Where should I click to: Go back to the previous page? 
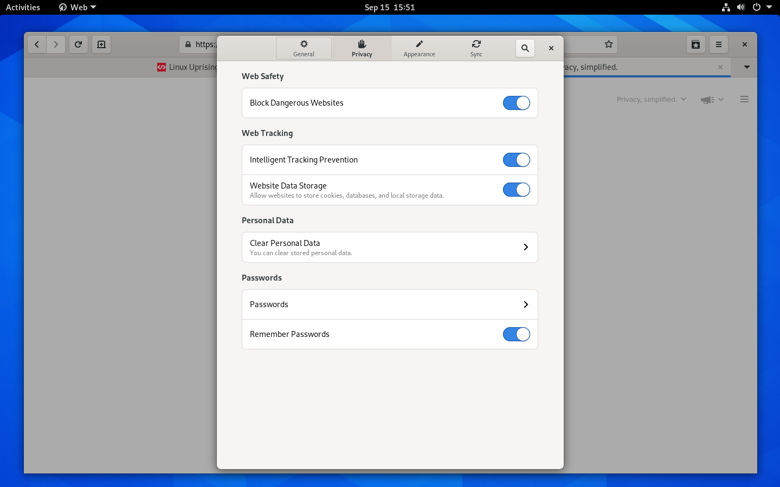36,44
